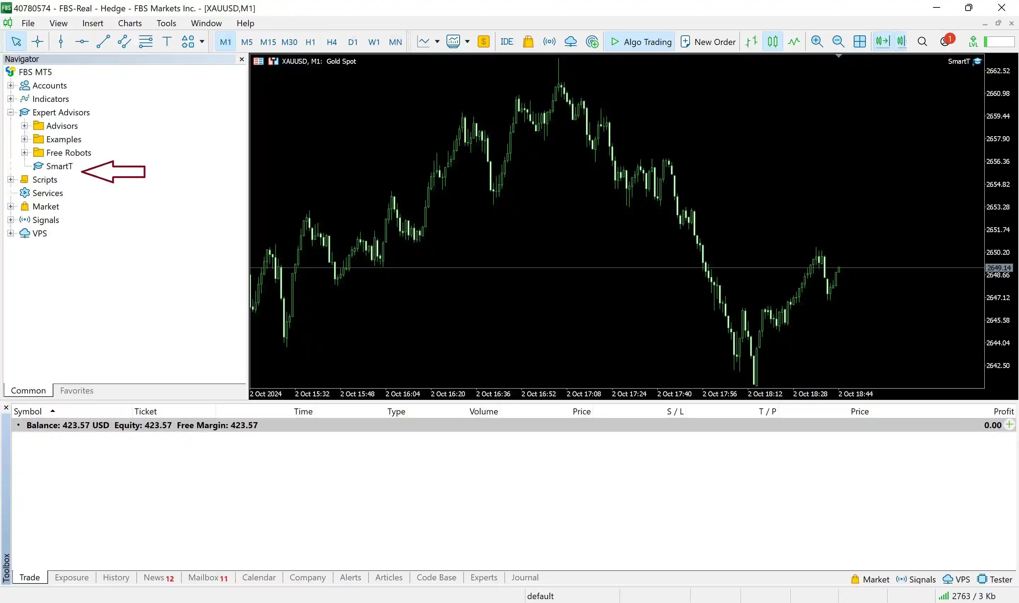Screen dimensions: 1019x603
Task: Click the green progress bar in toolbar
Action: pyautogui.click(x=999, y=41)
